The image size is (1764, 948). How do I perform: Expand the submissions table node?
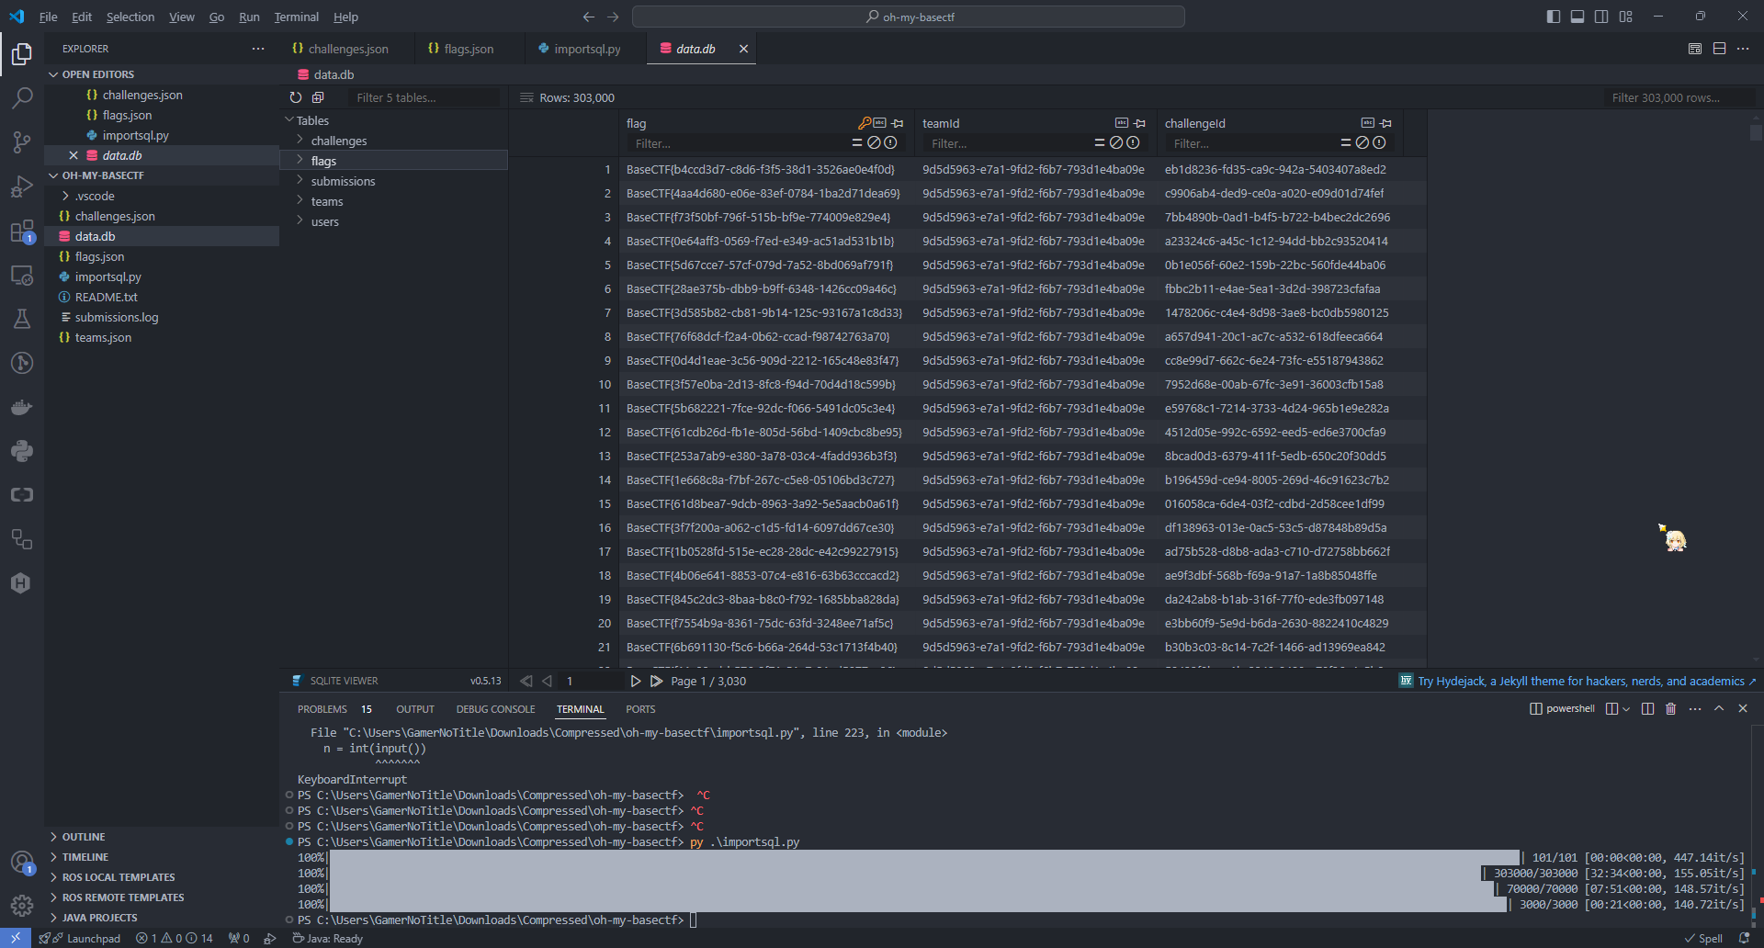300,181
